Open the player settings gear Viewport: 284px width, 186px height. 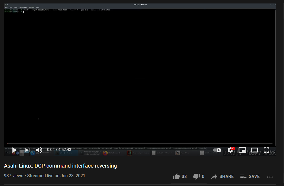[230, 150]
